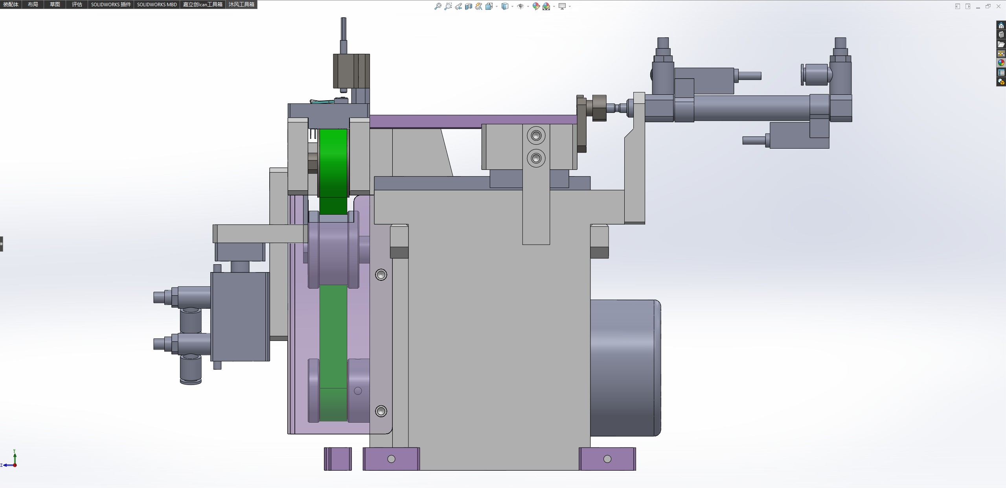The width and height of the screenshot is (1006, 488).
Task: Expand the Display Style dropdown arrow
Action: click(x=512, y=6)
